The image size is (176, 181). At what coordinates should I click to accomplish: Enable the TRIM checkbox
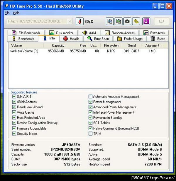pos(90,134)
